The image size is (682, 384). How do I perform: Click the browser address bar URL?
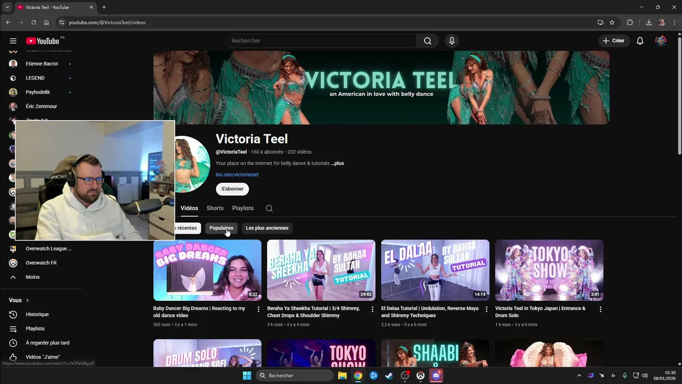point(107,22)
